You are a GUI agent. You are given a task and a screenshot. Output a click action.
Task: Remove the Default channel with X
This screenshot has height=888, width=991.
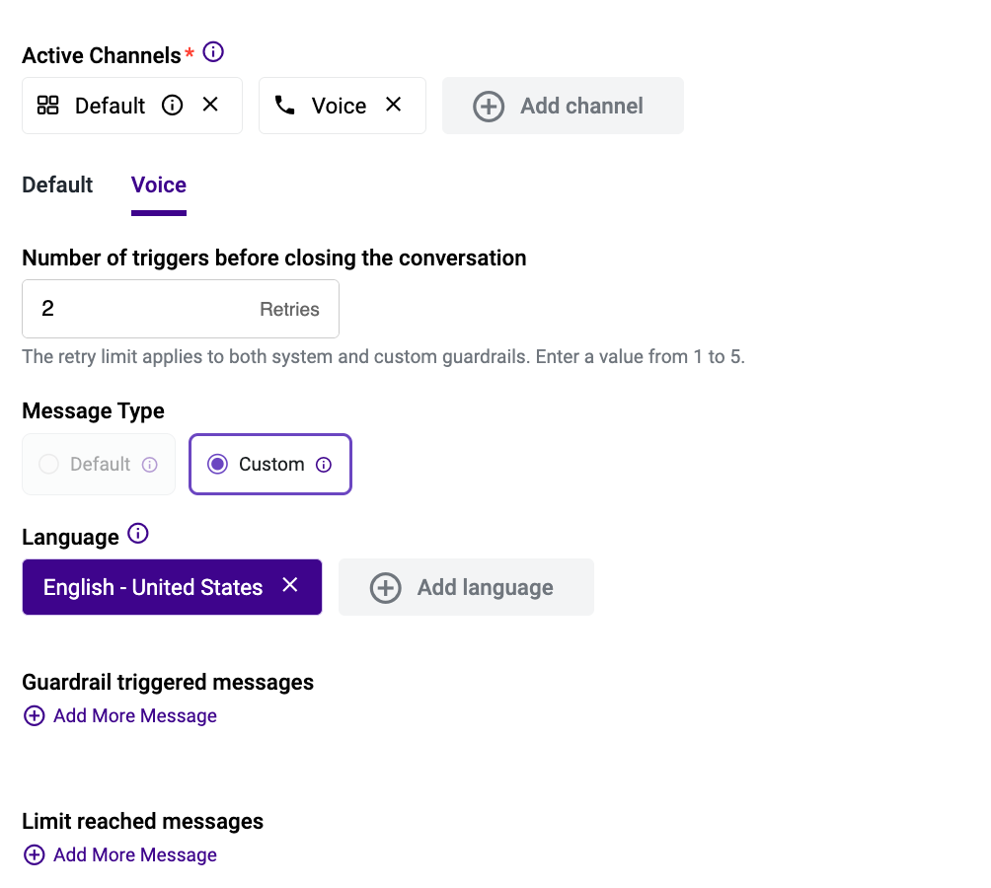(x=210, y=105)
